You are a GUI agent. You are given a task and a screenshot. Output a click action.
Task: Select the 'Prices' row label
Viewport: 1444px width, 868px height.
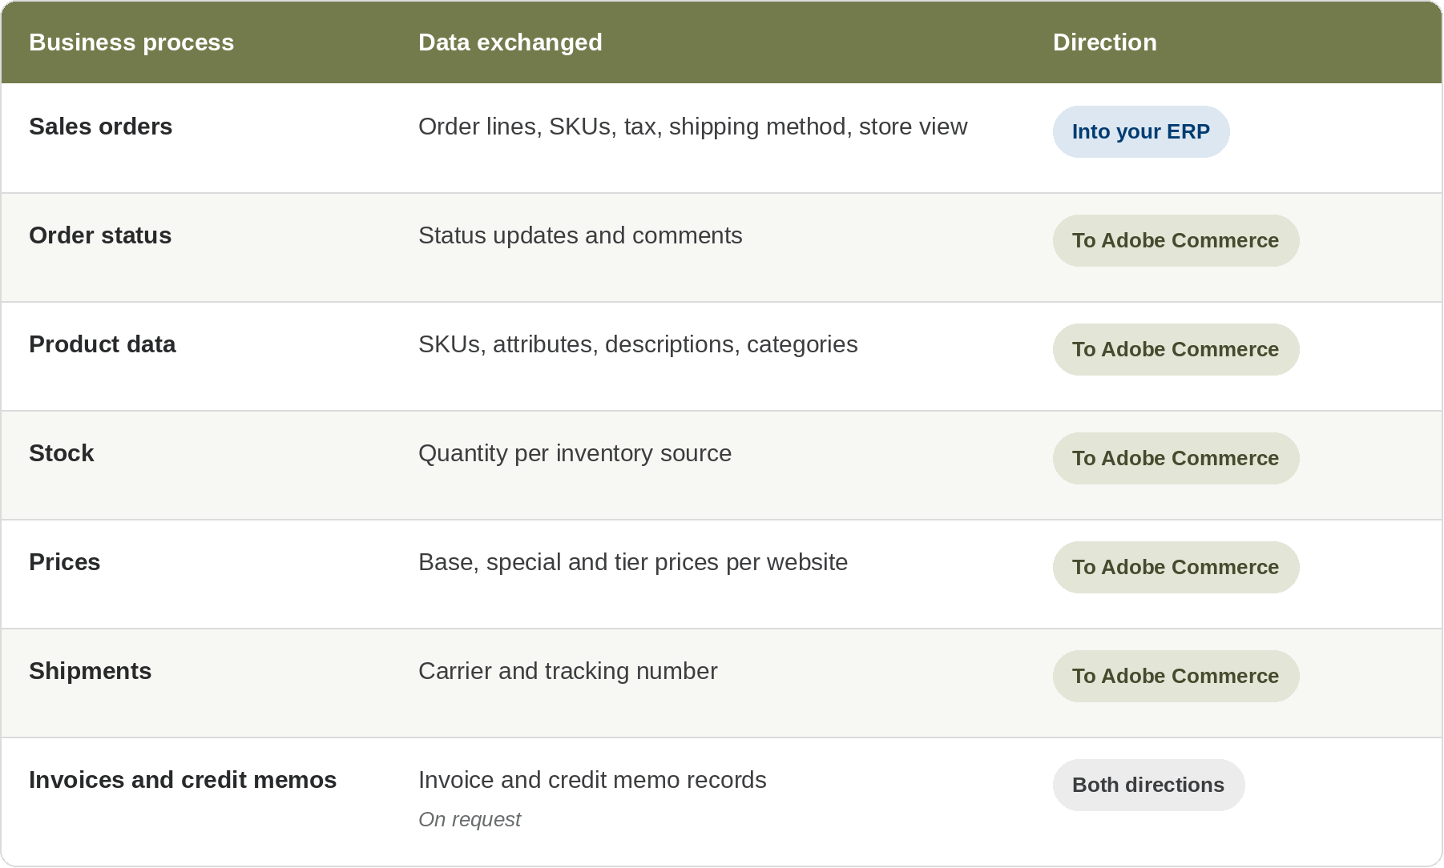click(65, 562)
